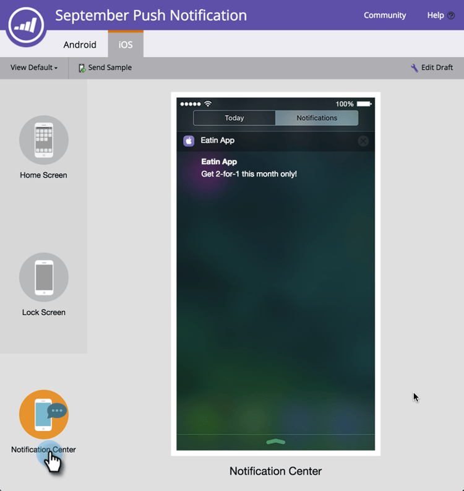Select the Notifications tab in preview
This screenshot has width=464, height=491.
pos(317,118)
